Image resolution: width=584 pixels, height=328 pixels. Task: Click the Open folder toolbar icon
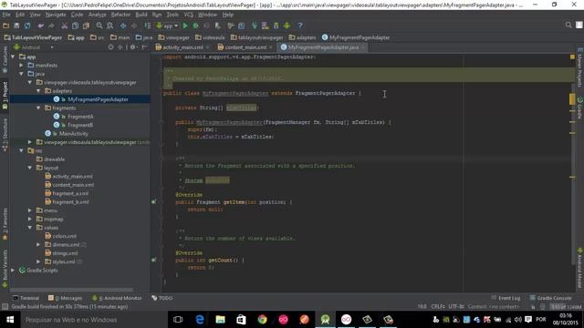pos(5,26)
